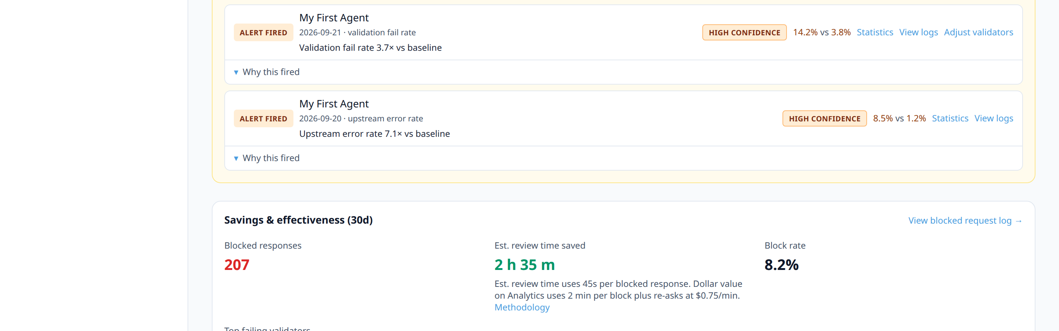
Task: Click HIGH CONFIDENCE badge beside 14.2% vs 3.8%
Action: (x=744, y=32)
